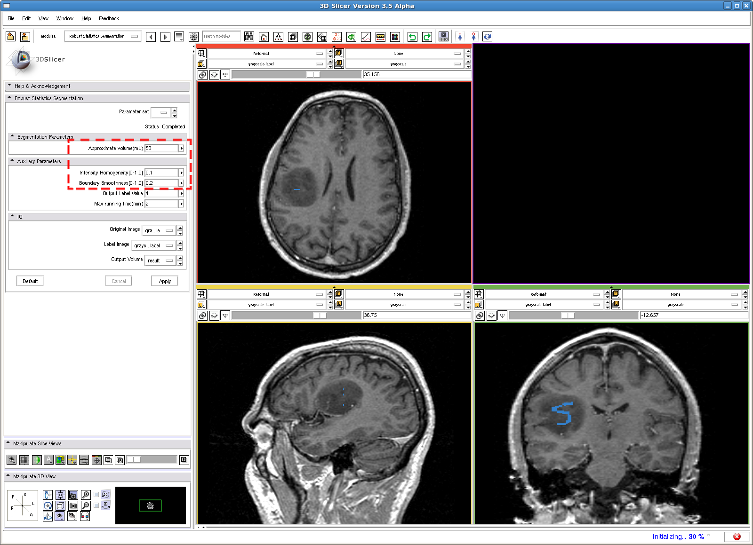
Task: Toggle the closed-eye visibility in red slice viewer
Action: pyautogui.click(x=214, y=75)
